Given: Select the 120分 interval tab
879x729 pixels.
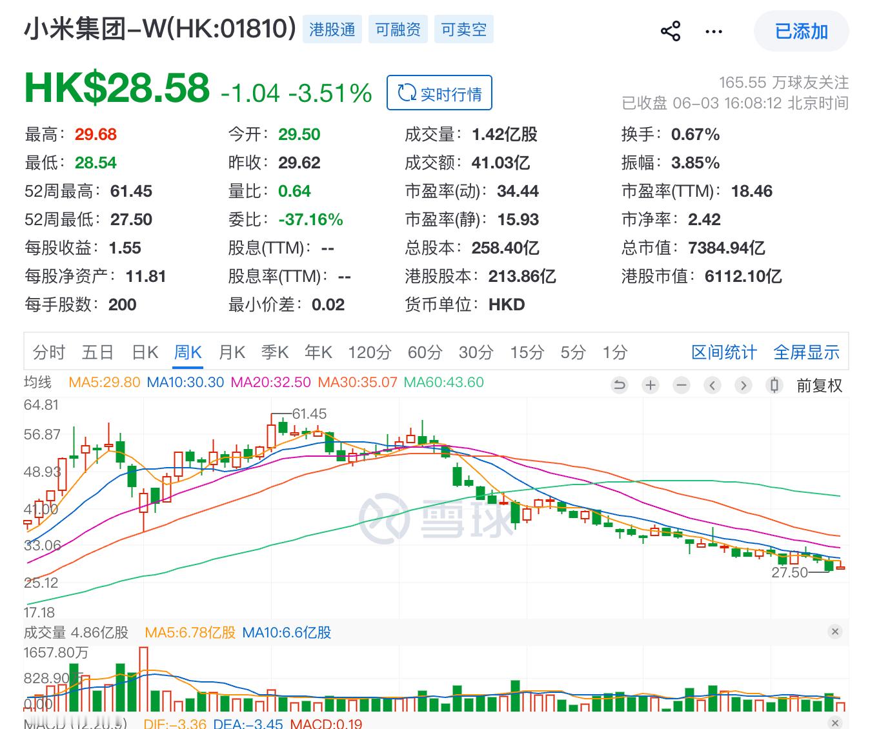Looking at the screenshot, I should coord(370,352).
